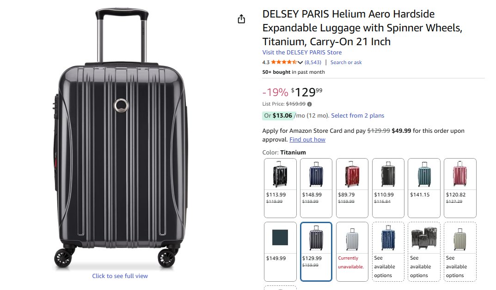The width and height of the screenshot is (496, 290).
Task: Expand the star rating dropdown chevron
Action: [x=300, y=63]
